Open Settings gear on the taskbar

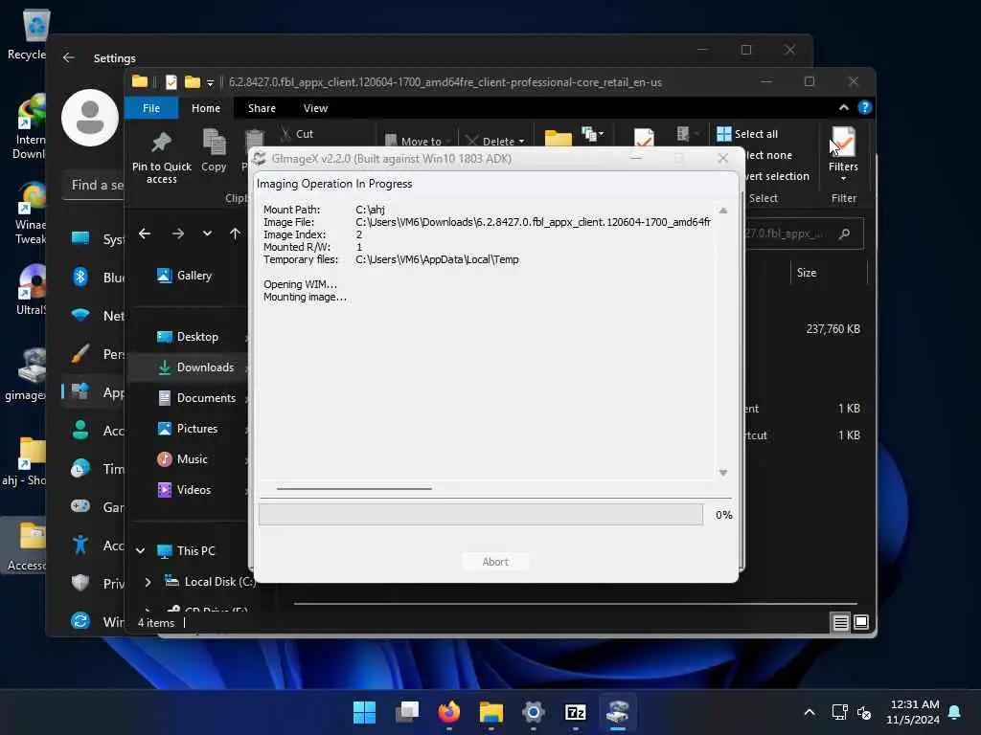[533, 712]
